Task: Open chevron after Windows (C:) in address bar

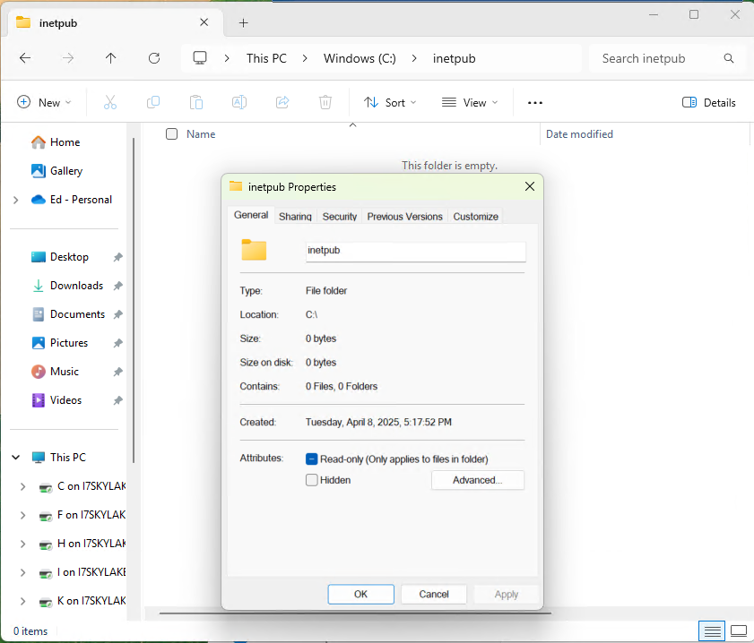Action: 414,58
